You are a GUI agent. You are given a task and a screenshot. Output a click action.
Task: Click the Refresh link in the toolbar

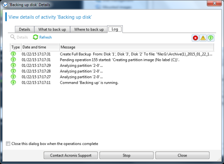coord(46,37)
